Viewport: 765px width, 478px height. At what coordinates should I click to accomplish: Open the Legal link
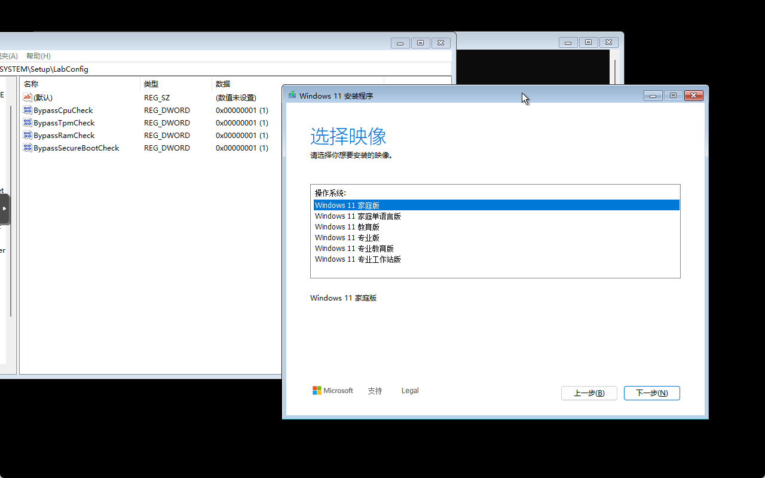click(x=410, y=391)
